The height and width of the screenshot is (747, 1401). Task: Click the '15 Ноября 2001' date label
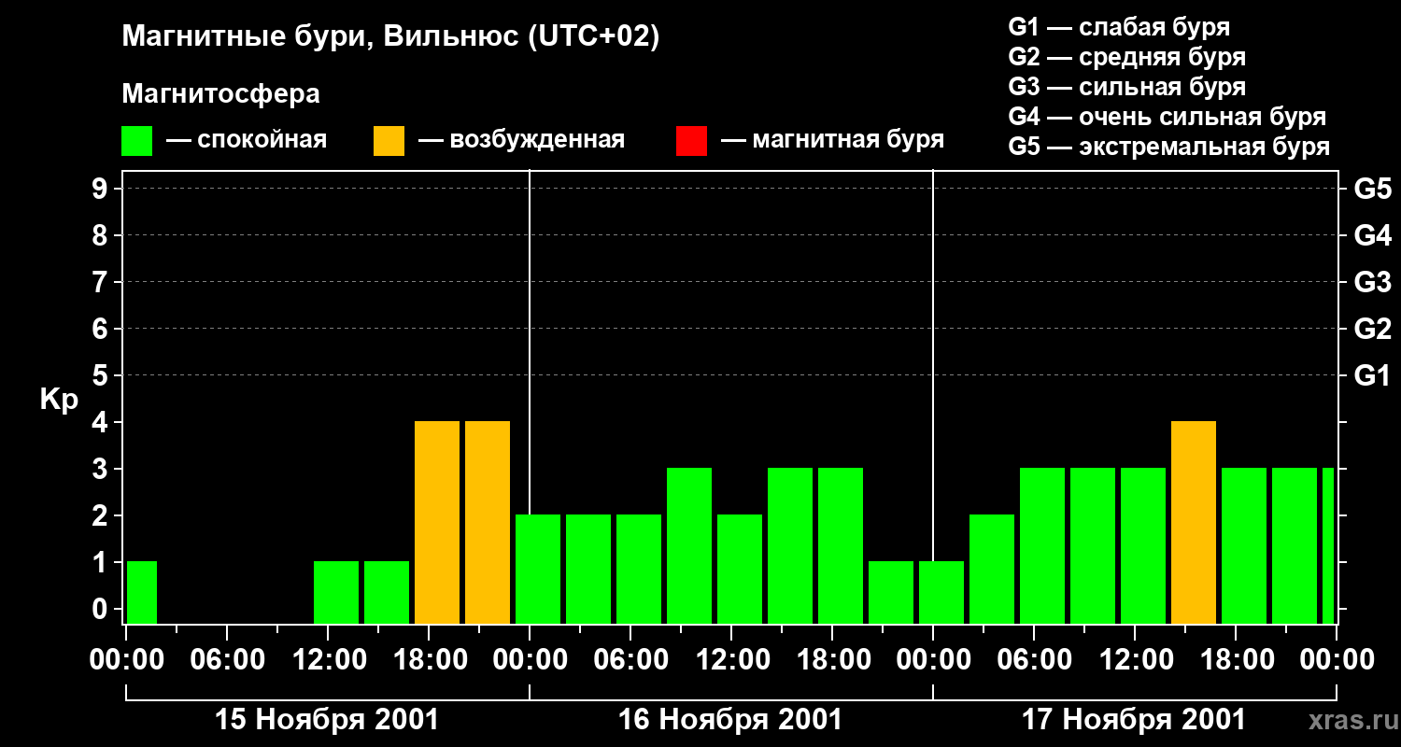click(x=327, y=720)
